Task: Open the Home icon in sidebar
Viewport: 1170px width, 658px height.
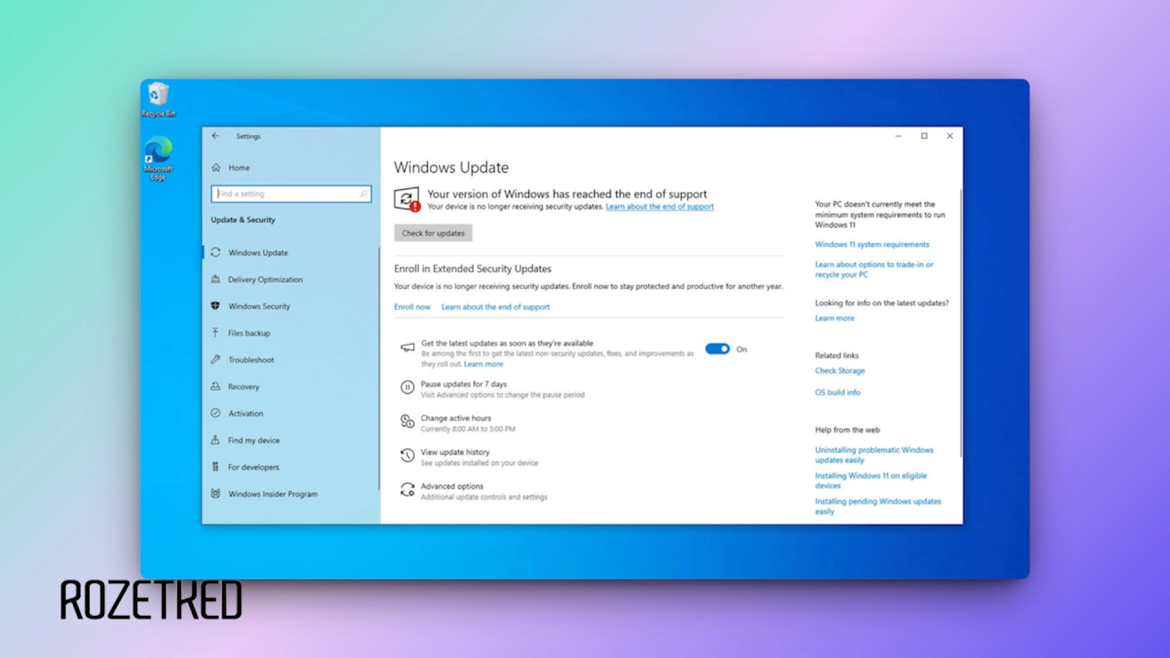Action: (216, 168)
